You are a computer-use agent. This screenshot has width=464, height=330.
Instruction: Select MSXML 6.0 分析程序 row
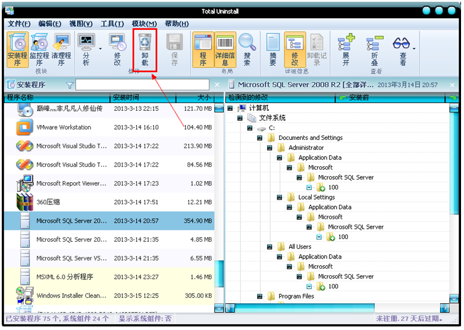click(109, 277)
